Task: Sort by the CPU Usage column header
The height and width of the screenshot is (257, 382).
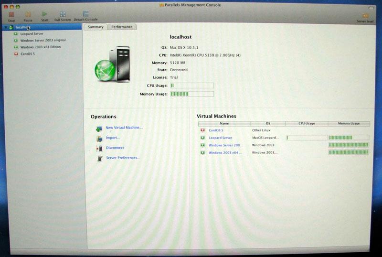Action: (x=307, y=124)
